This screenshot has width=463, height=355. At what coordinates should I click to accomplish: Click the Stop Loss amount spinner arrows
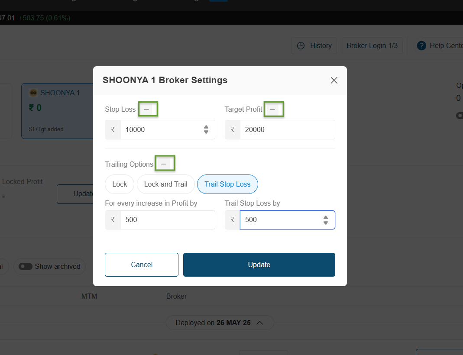[206, 129]
